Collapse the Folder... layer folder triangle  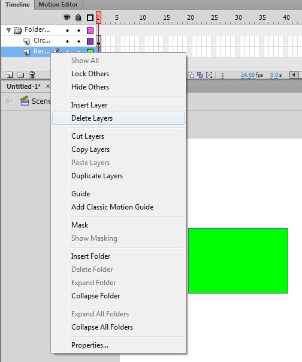9,30
